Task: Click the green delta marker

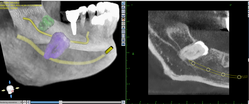Action: tap(133, 54)
